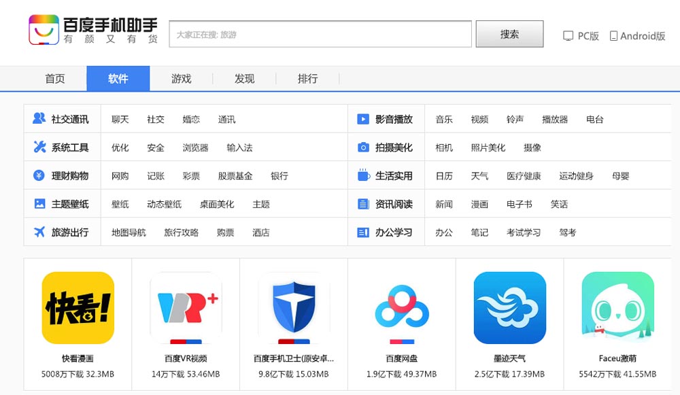The height and width of the screenshot is (395, 680).
Task: Click the Faceu激萌 app name
Action: (617, 358)
